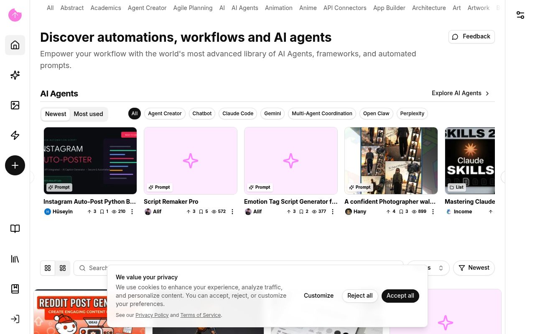Click the pink arrow logo in sidebar
The image size is (535, 334).
coord(15,15)
